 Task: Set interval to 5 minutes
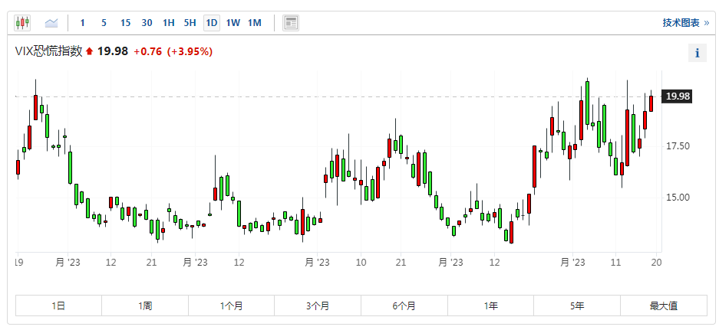pyautogui.click(x=104, y=23)
